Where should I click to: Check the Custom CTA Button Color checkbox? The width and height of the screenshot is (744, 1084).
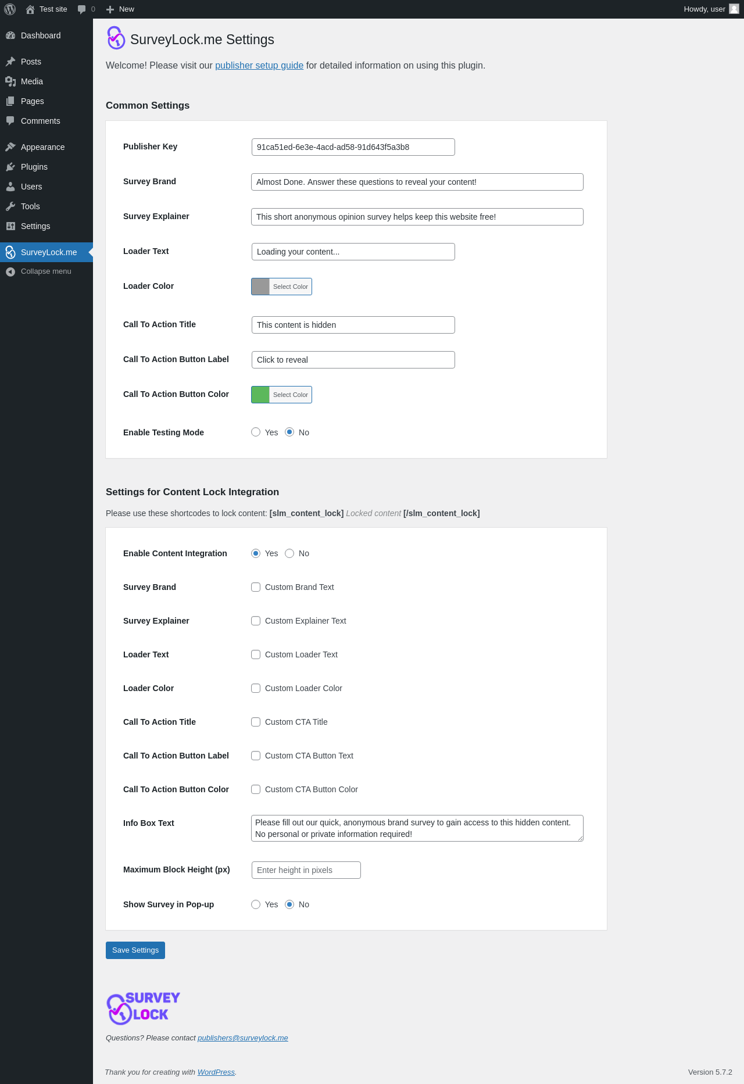pos(256,789)
